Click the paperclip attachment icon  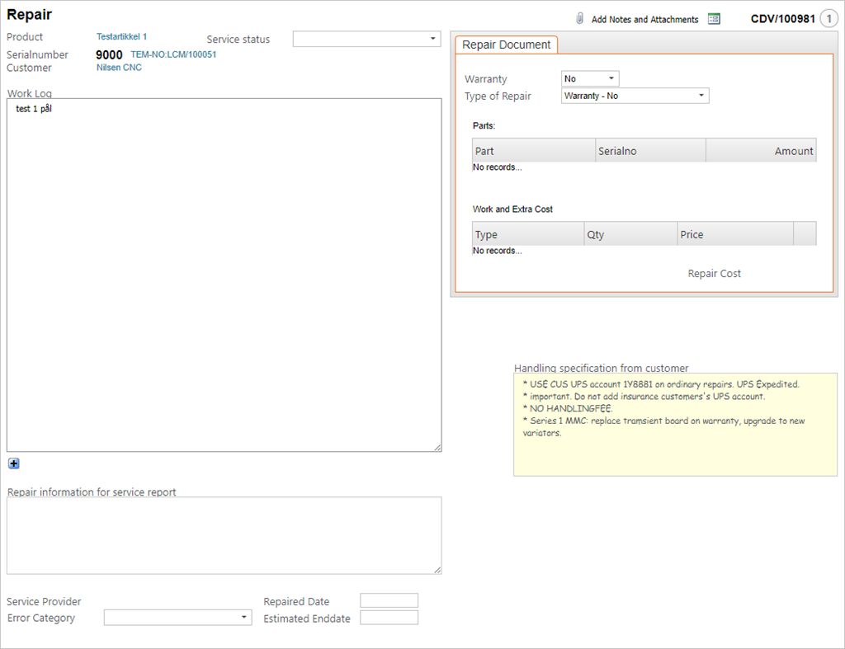580,19
